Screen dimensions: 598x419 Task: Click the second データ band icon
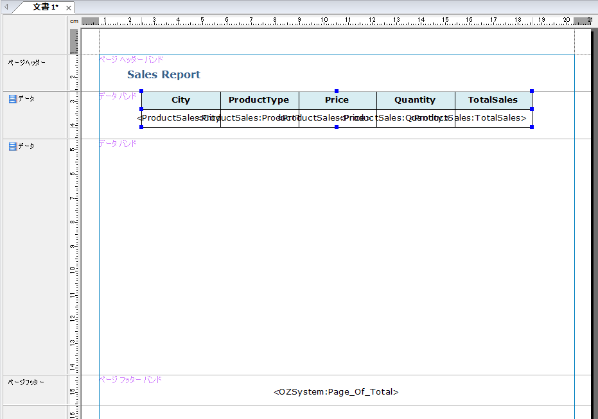pos(12,146)
